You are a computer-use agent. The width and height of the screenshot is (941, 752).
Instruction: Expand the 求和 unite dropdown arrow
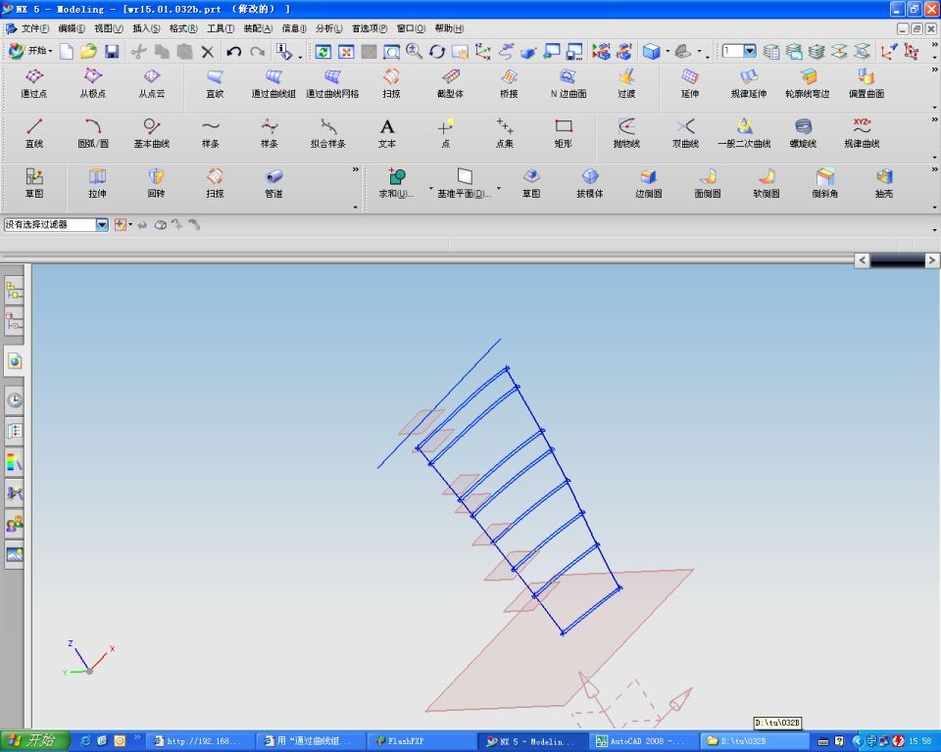point(431,188)
